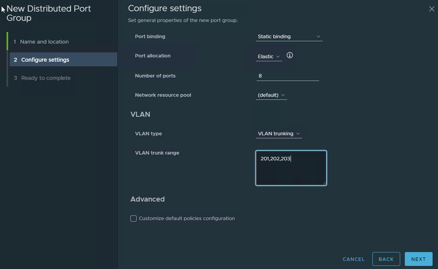This screenshot has height=269, width=438.
Task: Expand the Elastic port allocation dropdown
Action: pyautogui.click(x=269, y=57)
